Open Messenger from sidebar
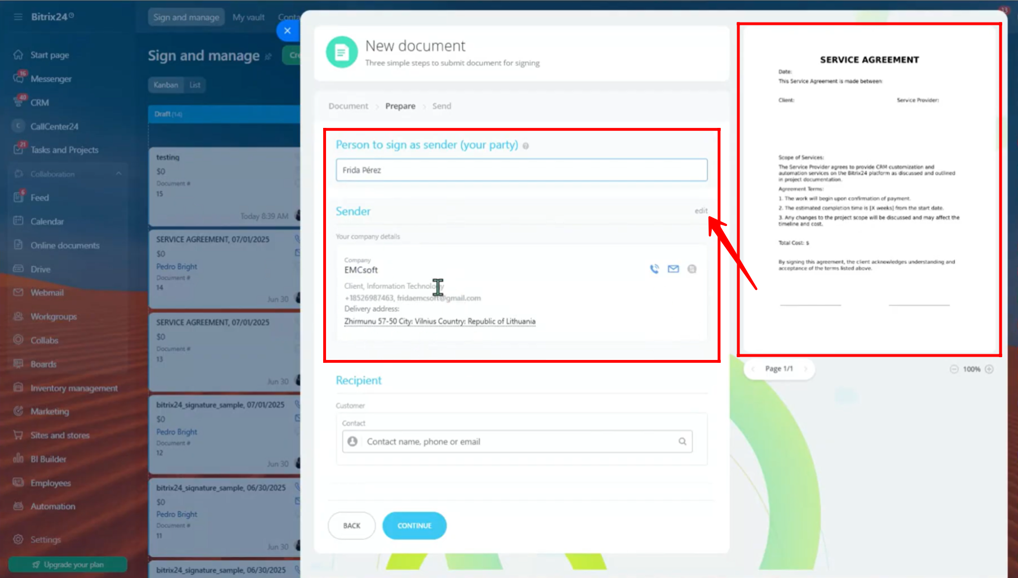 [51, 79]
